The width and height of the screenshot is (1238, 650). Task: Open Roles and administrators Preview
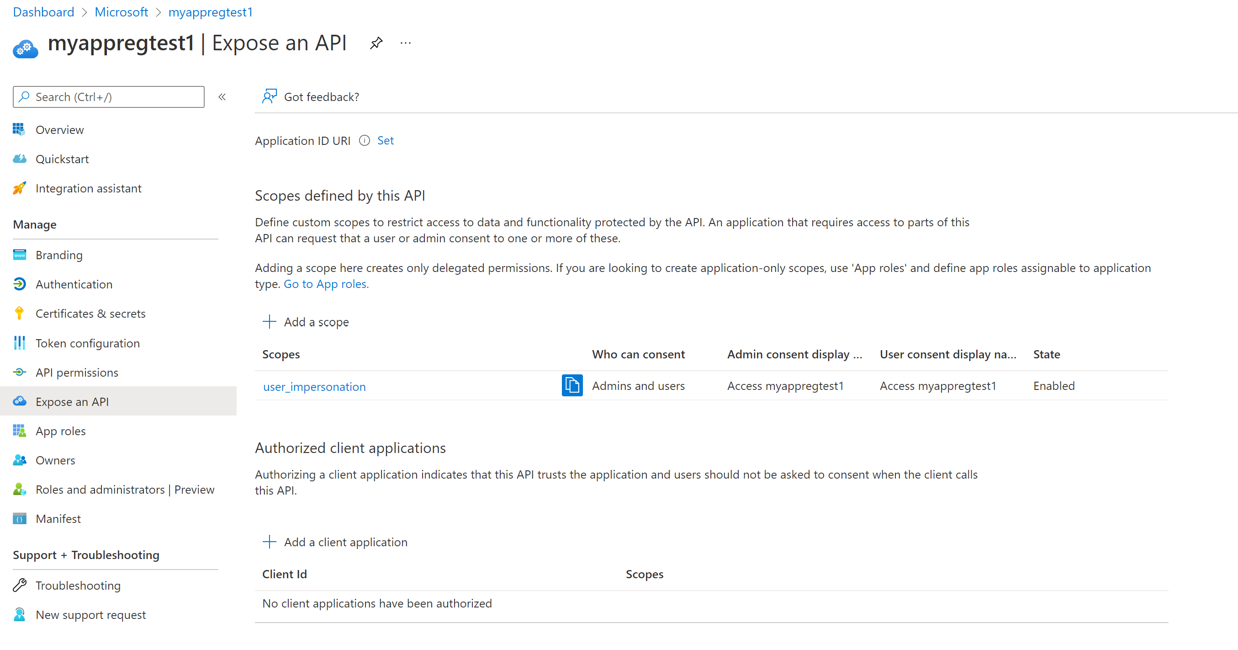click(125, 490)
